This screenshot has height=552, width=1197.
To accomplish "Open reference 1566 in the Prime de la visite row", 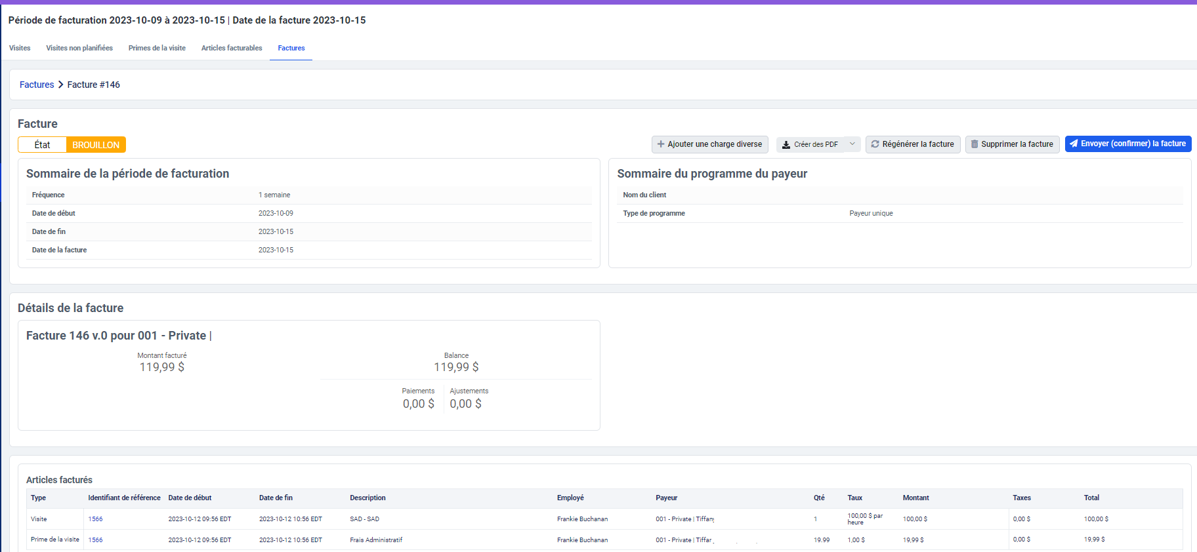I will (x=96, y=540).
